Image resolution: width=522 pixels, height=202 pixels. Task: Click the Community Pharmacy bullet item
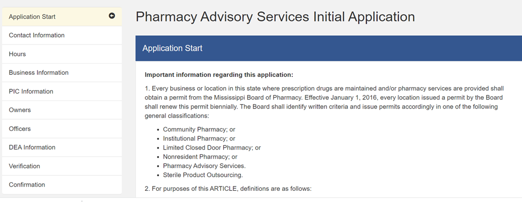[199, 129]
